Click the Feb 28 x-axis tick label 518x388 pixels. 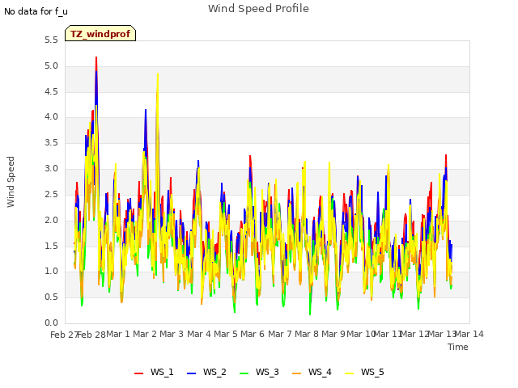91,335
